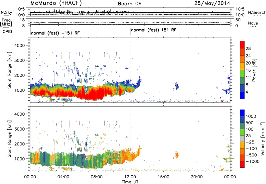Click the "04:00" time tick label
266x184 pixels.
pyautogui.click(x=63, y=177)
